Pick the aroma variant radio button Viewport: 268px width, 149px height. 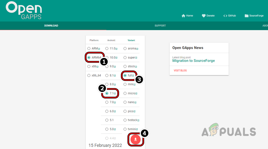pyautogui.click(x=125, y=49)
